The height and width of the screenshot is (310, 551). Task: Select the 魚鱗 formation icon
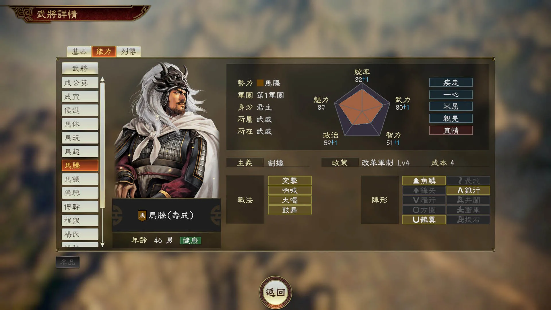[416, 181]
